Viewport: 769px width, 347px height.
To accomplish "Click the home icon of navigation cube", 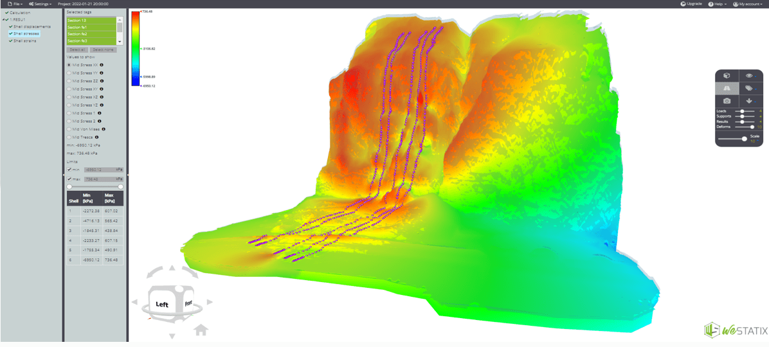I will pos(201,330).
